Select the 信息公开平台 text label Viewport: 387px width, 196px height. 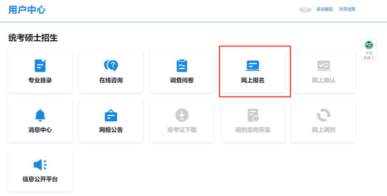click(x=40, y=179)
